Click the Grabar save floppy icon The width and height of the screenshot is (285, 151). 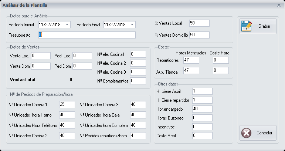point(247,26)
